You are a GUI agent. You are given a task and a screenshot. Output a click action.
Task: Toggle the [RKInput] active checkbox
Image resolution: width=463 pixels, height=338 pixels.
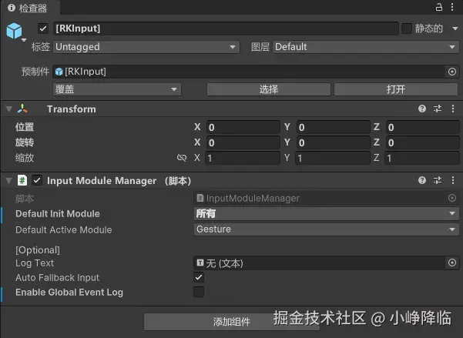click(43, 28)
